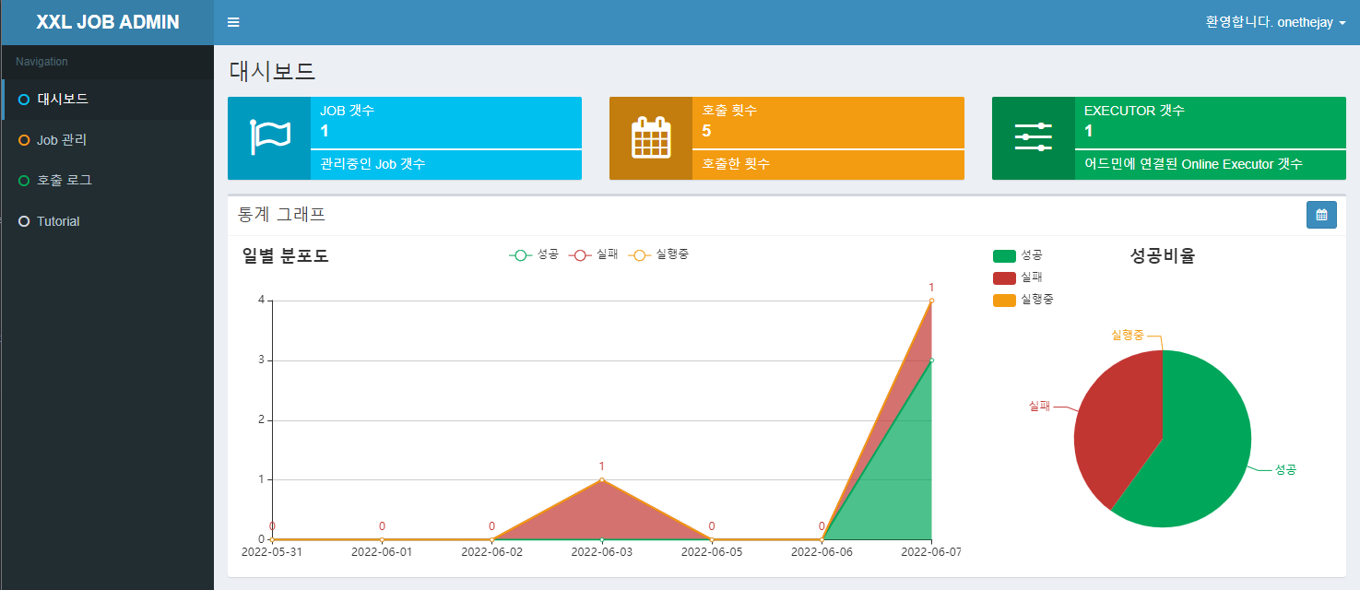Click the 2022-06-03 data point
Screen dimensions: 1360x590
click(x=602, y=479)
